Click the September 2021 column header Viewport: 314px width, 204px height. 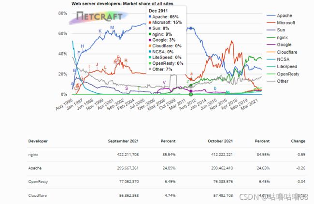(123, 141)
